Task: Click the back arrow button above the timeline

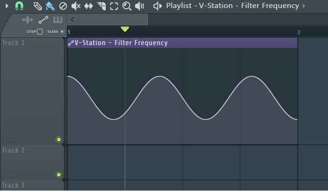Action: [73, 19]
